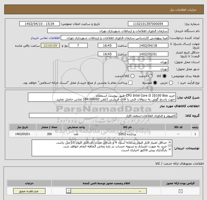Click the response deadline date 1402/04/18

148,46
